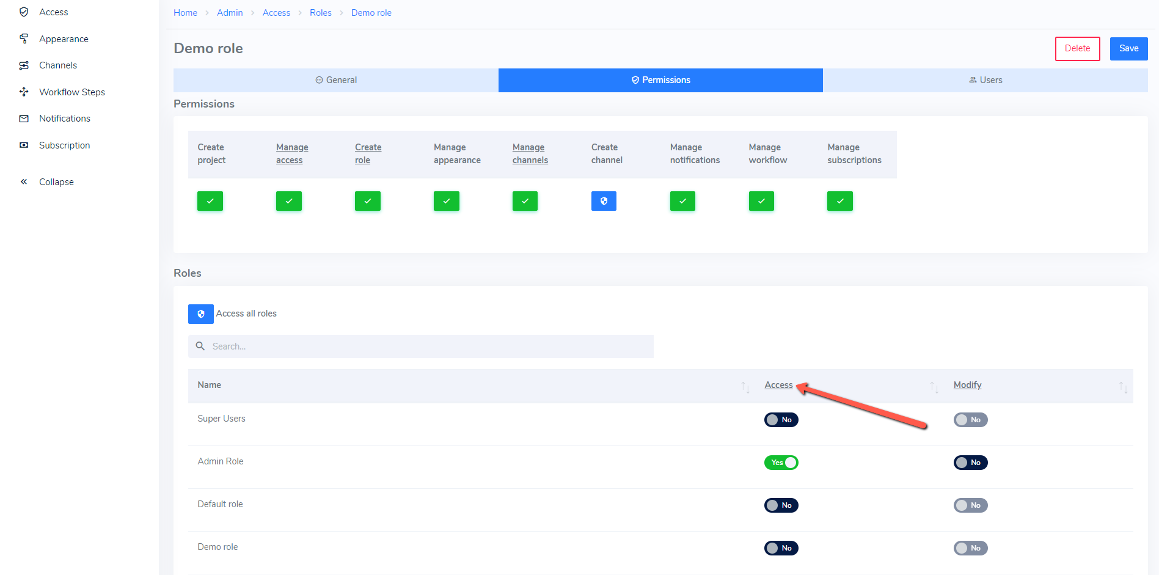The image size is (1159, 575).
Task: Open Appearance in the sidebar menu
Action: coord(64,38)
